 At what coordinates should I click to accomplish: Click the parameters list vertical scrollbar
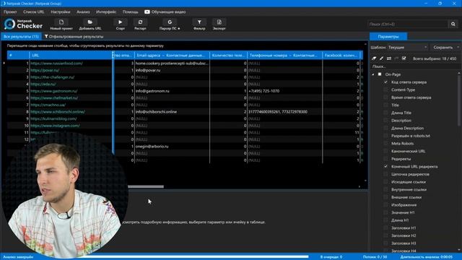tap(459, 100)
